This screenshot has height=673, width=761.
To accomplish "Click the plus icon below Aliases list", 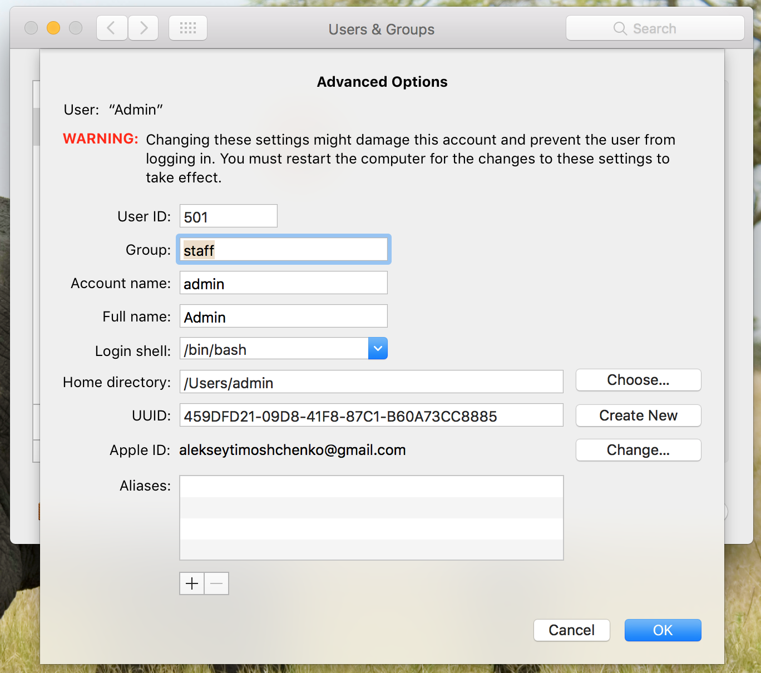I will (x=191, y=583).
